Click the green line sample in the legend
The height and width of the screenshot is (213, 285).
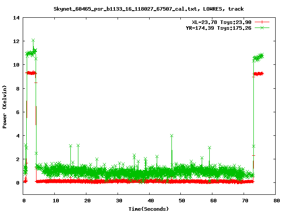[262, 28]
